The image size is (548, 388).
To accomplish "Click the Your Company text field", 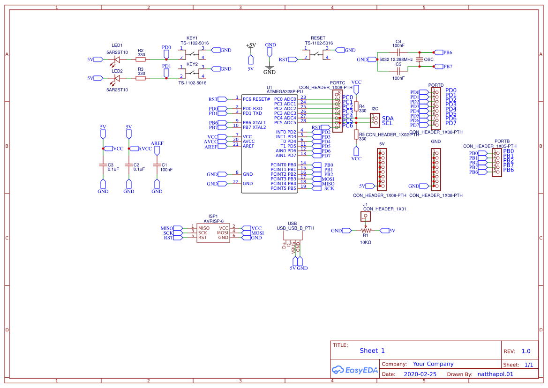I will pyautogui.click(x=433, y=364).
